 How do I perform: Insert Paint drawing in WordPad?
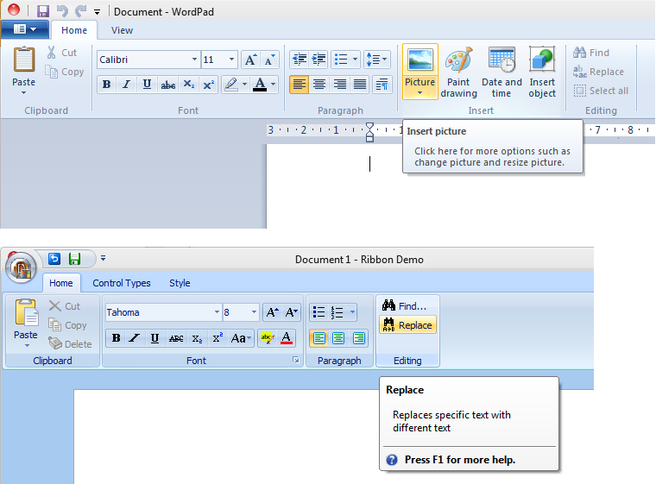pos(458,72)
